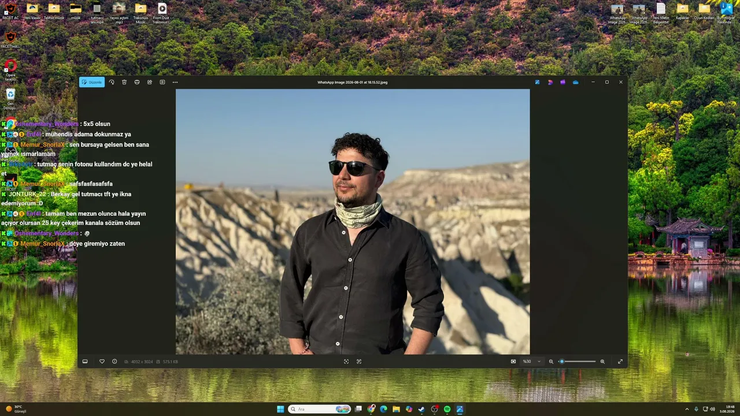Screen dimensions: 740x416
Task: Print the image via the printer icon
Action: tap(137, 82)
